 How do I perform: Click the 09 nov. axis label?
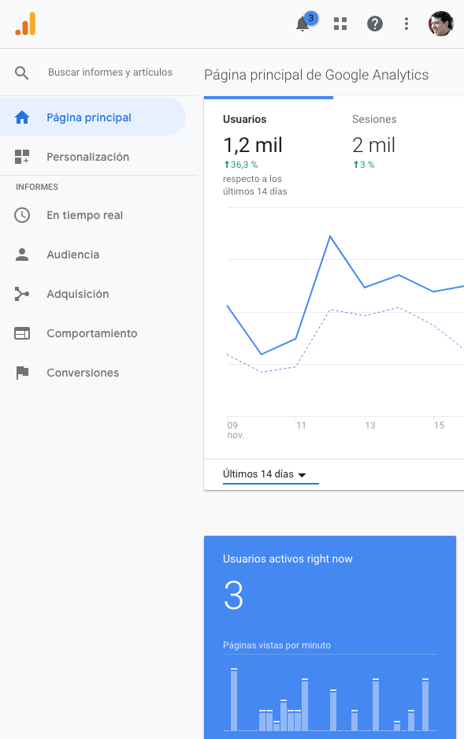tap(236, 430)
